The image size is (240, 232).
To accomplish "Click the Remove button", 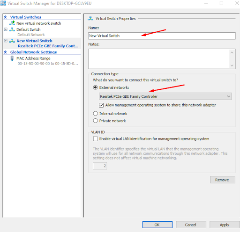I will 223,180.
